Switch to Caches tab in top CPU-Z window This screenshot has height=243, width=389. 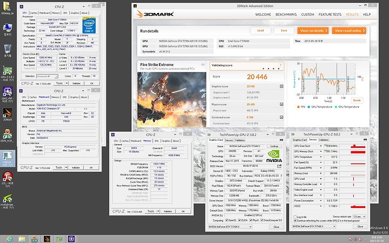33,13
